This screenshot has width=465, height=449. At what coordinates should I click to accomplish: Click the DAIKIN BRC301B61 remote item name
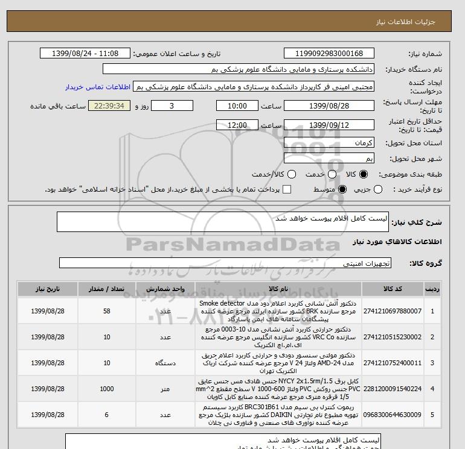[x=278, y=415]
